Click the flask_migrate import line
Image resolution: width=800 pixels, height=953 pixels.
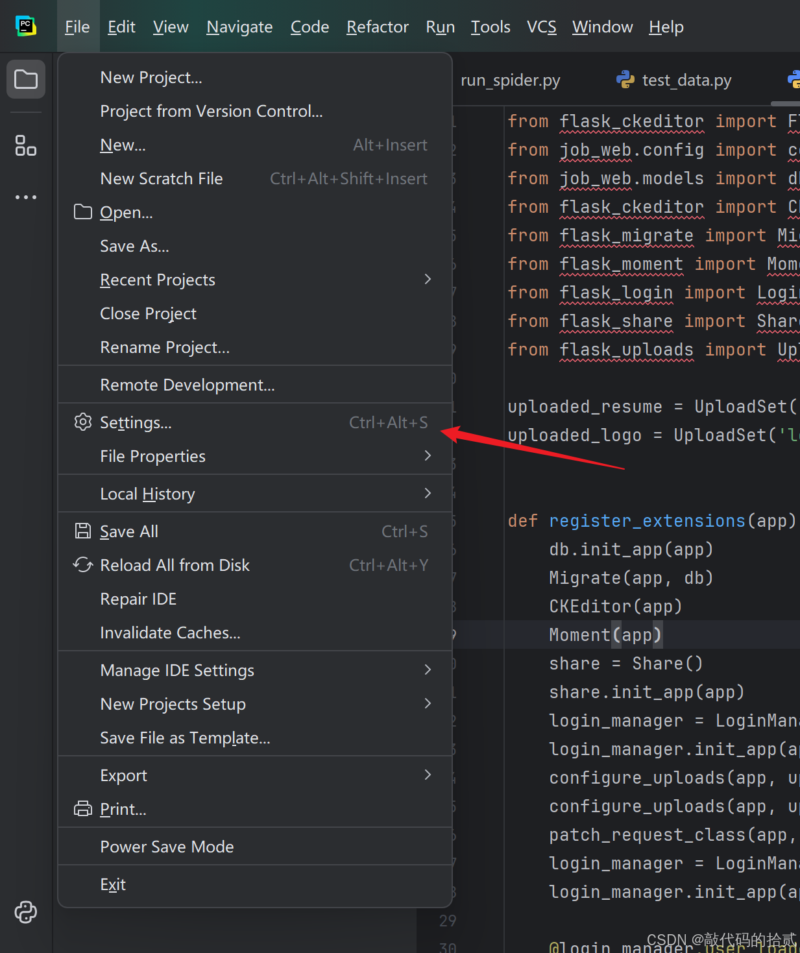pos(653,235)
